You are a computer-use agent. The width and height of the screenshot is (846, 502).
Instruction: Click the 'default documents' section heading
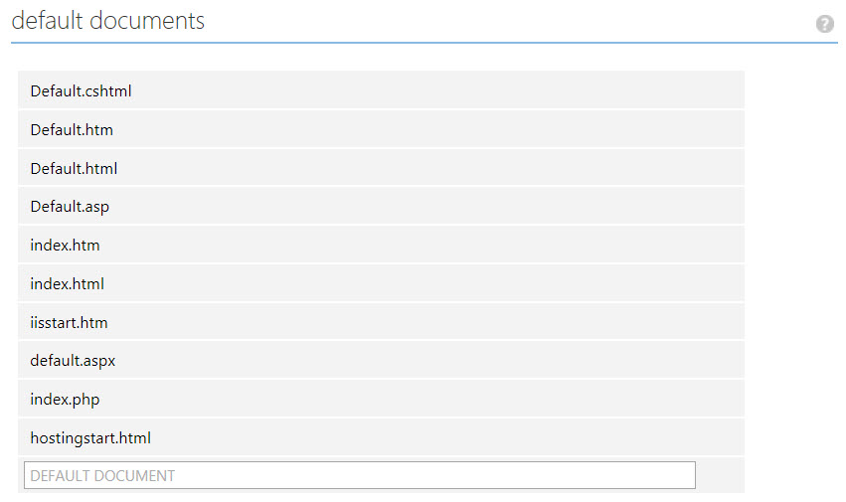coord(107,21)
